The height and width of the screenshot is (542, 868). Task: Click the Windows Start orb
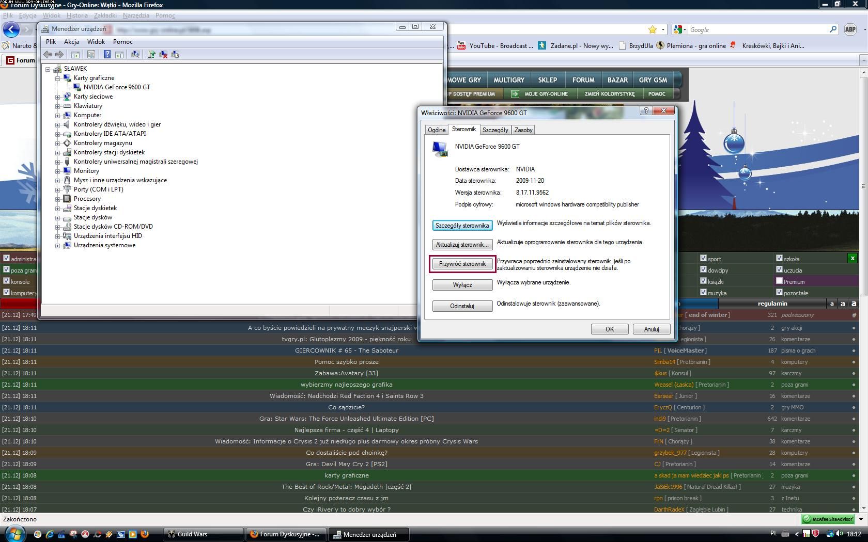[x=14, y=533]
